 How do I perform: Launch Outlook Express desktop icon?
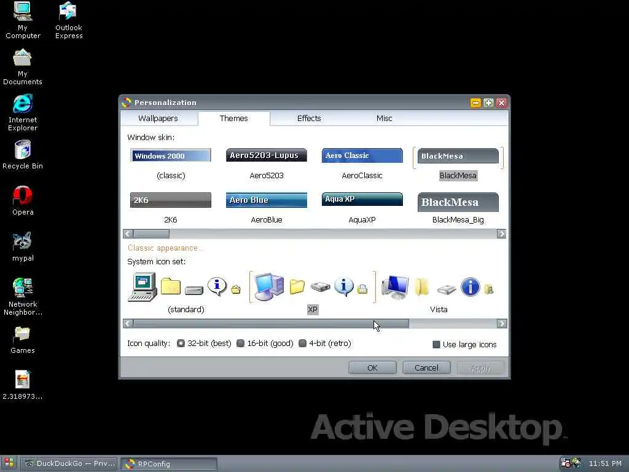[x=69, y=20]
